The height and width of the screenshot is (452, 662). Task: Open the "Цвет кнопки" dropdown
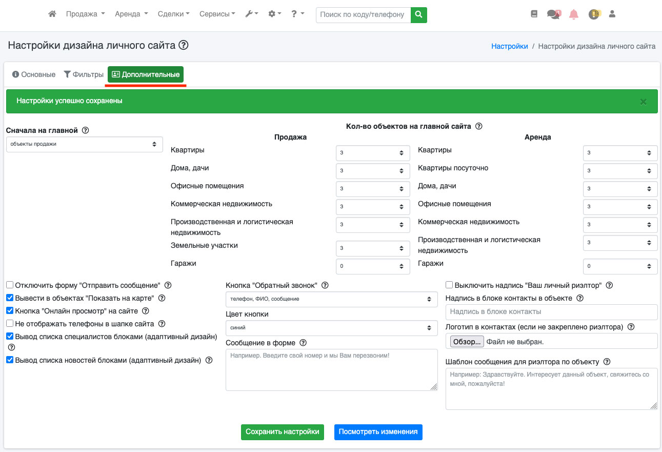pos(332,328)
